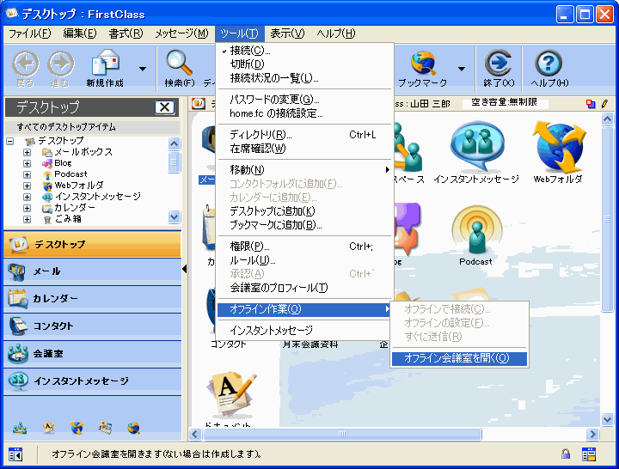This screenshot has width=619, height=469.
Task: Click the 検索 (Search) magnifier icon
Action: pyautogui.click(x=179, y=64)
